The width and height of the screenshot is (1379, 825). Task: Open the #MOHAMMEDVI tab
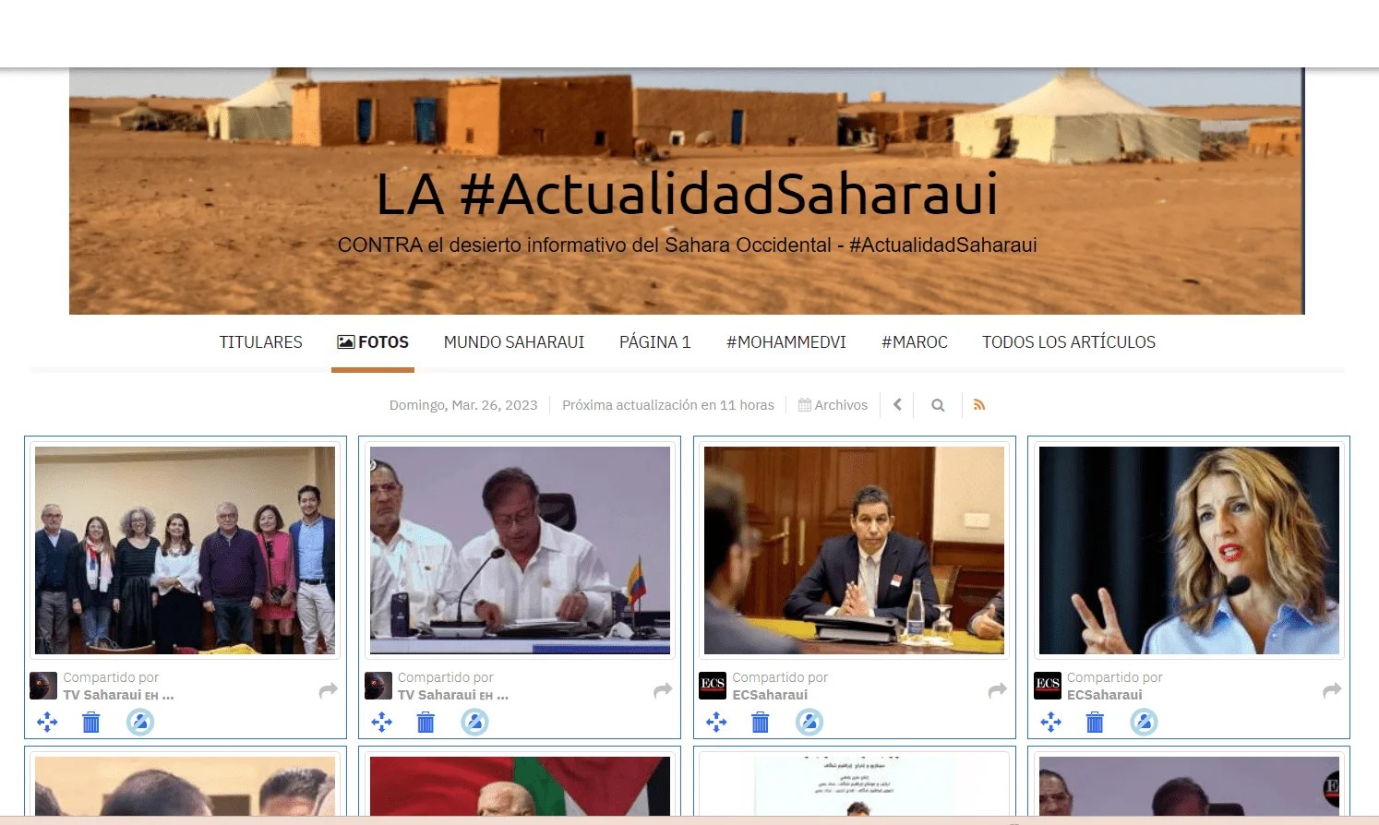(x=786, y=342)
